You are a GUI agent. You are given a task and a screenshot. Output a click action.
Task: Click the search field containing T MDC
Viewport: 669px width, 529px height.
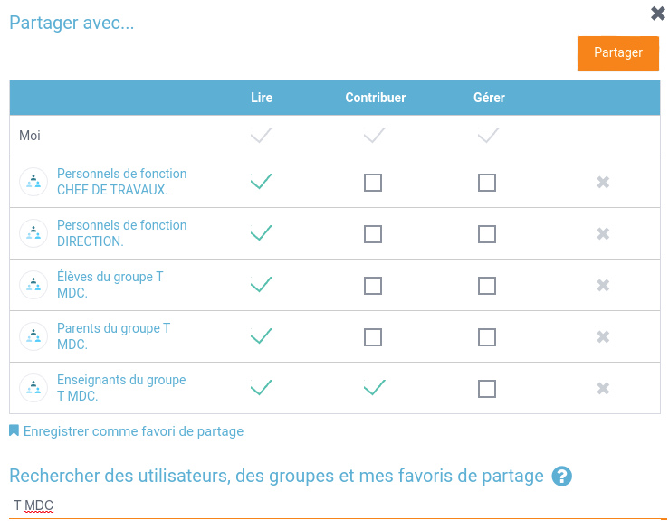click(x=335, y=505)
